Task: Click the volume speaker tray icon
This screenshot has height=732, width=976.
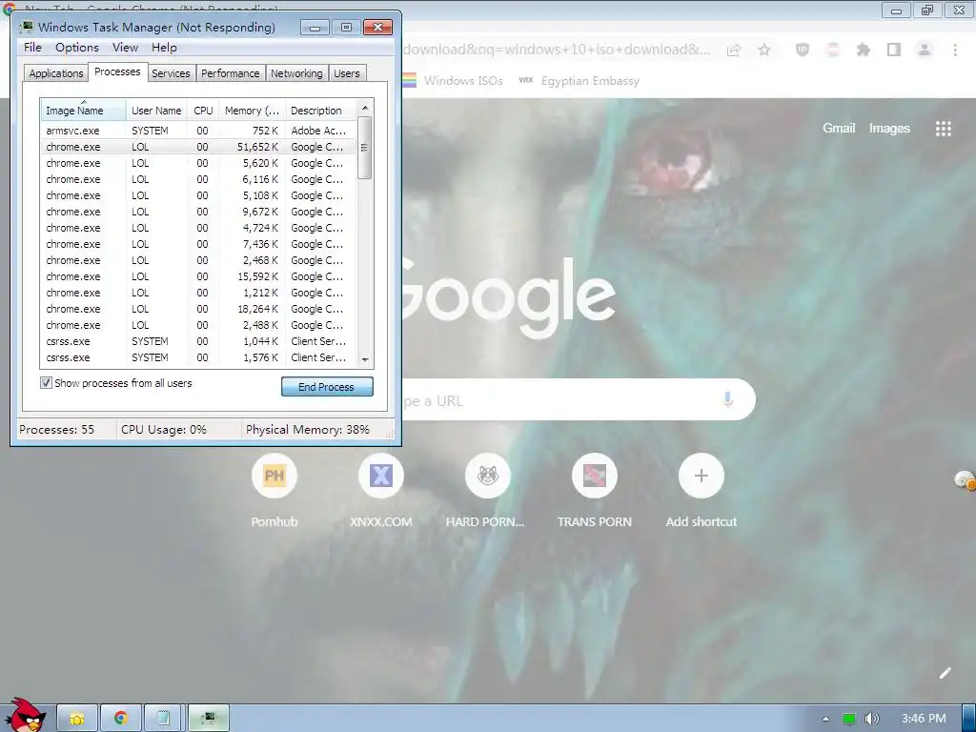Action: (x=871, y=719)
